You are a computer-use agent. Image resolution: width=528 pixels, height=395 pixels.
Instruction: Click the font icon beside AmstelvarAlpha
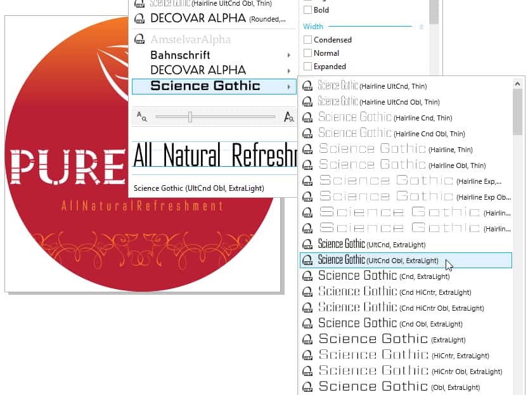[x=139, y=39]
